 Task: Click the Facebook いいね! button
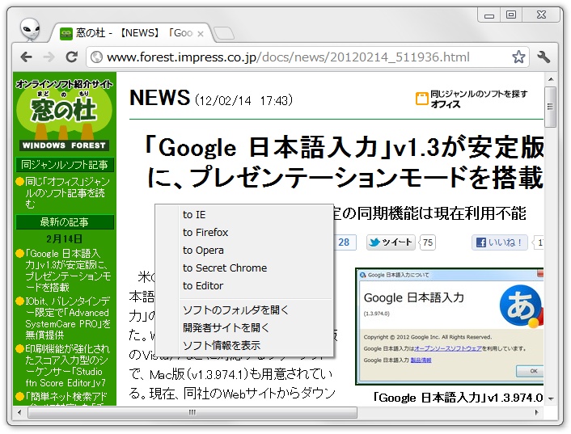click(500, 242)
